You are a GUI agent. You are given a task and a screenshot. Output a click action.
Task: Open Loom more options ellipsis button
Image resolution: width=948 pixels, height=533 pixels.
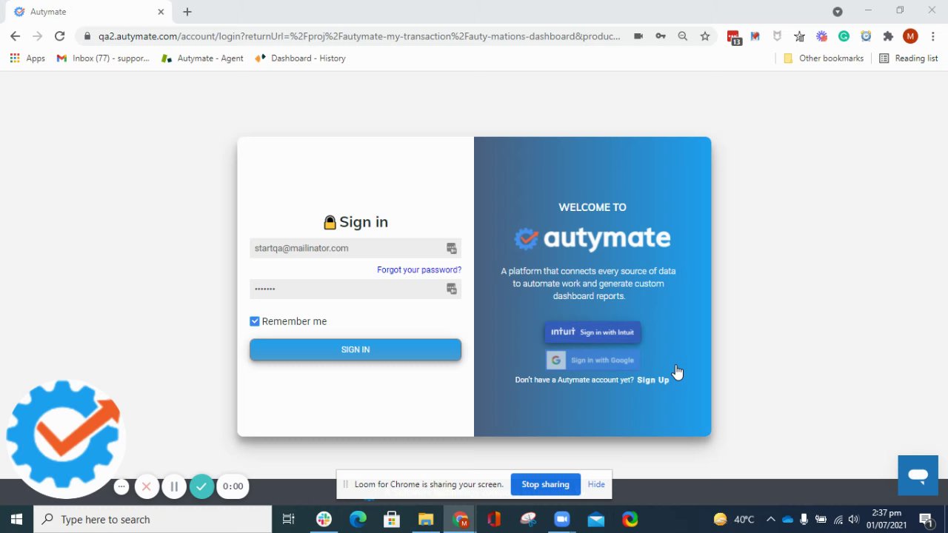click(121, 486)
